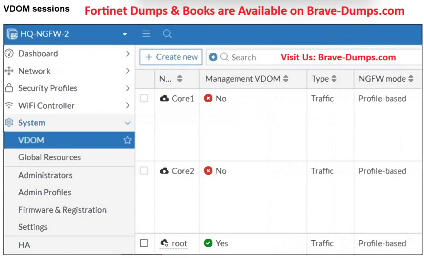Click the hamburger menu icon in header

146,34
